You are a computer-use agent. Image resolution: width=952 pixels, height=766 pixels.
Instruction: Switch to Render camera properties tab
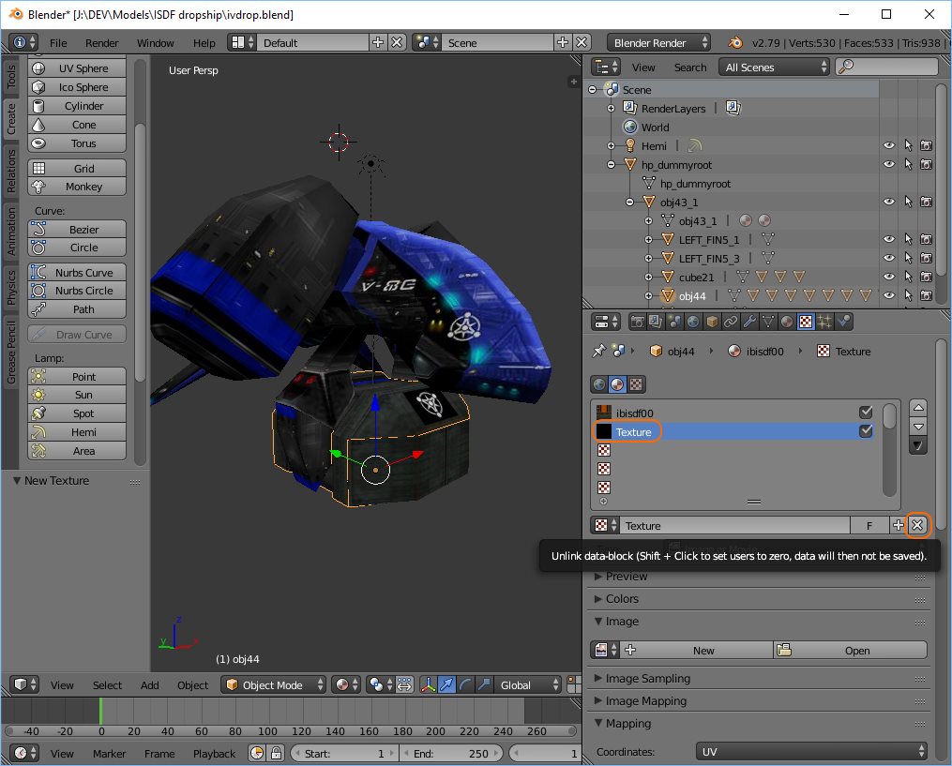coord(637,322)
